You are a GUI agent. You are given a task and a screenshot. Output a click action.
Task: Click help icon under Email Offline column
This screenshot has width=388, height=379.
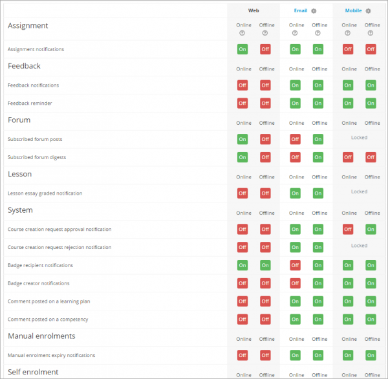coord(319,33)
